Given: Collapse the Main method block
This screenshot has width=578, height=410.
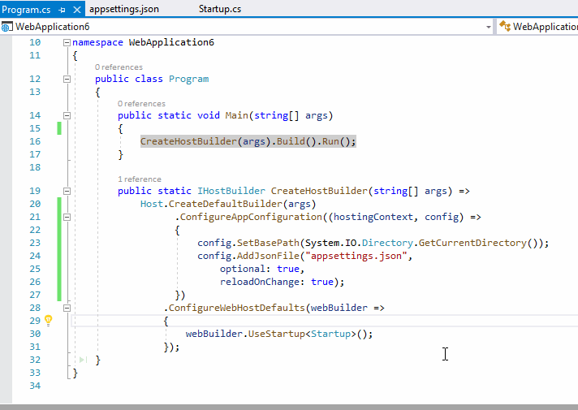Looking at the screenshot, I should coord(67,115).
